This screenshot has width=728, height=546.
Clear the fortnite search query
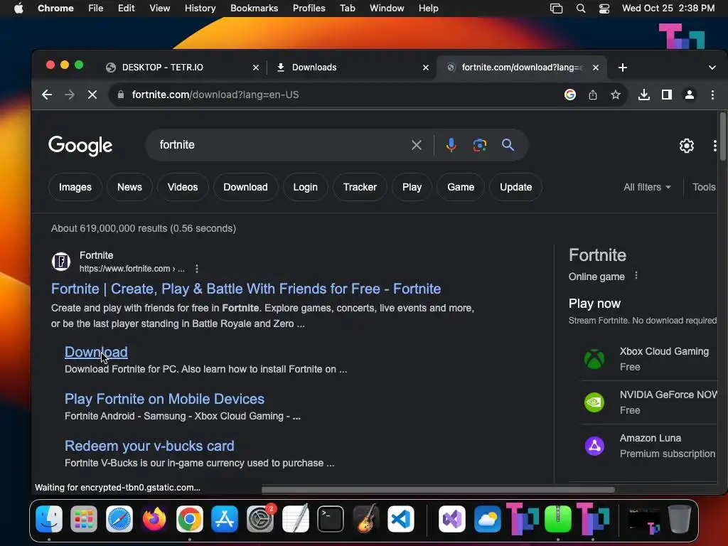coord(417,145)
